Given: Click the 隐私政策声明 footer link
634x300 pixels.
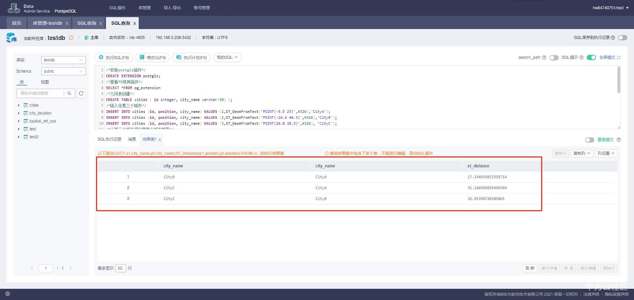Looking at the screenshot, I should (x=616, y=294).
